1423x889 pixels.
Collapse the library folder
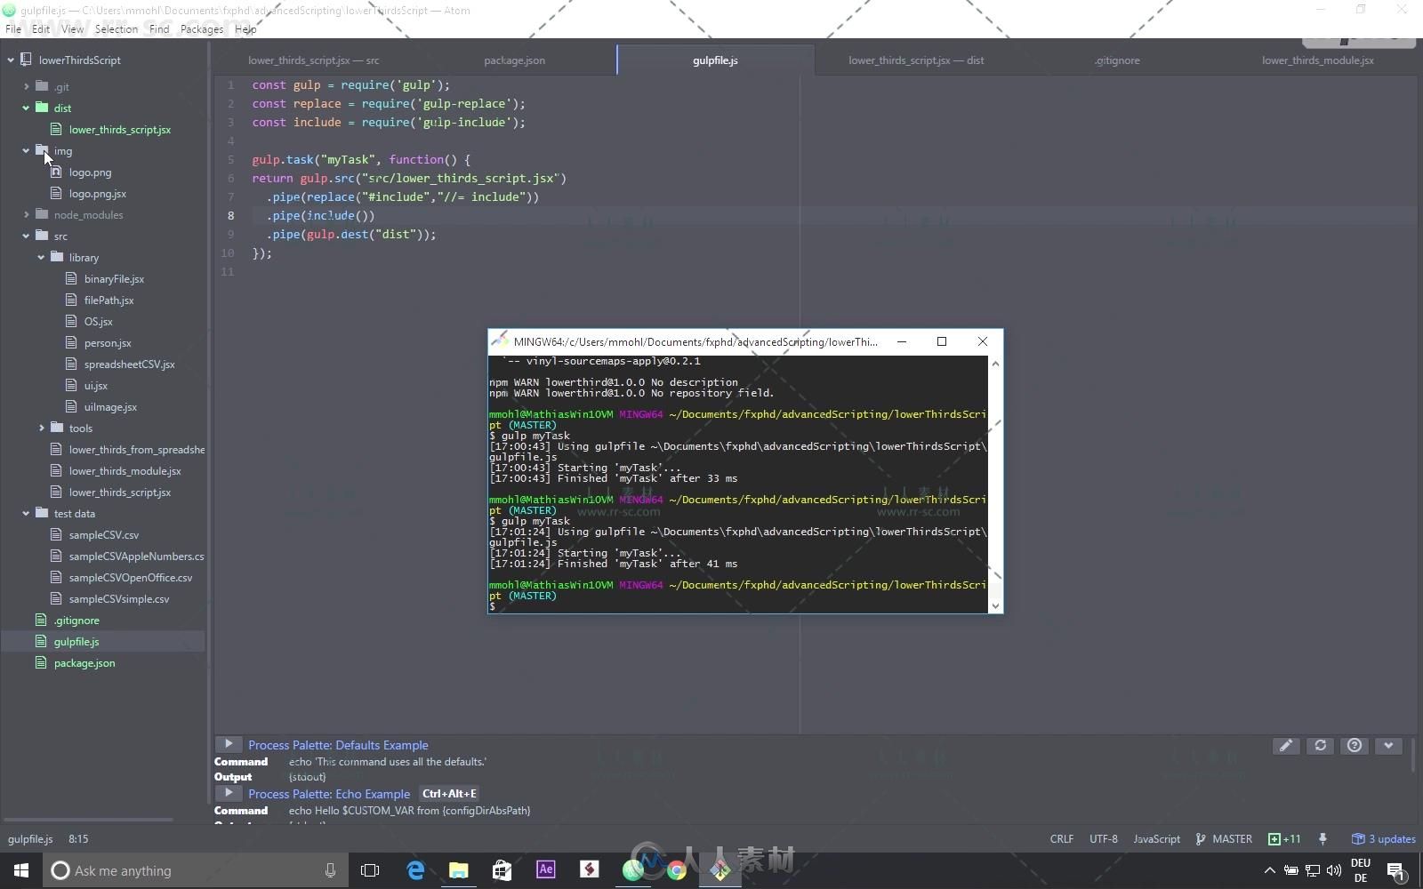point(41,258)
